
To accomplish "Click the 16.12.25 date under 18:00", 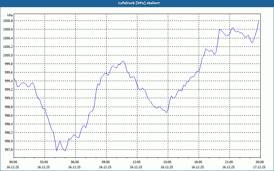I will 198,167.
